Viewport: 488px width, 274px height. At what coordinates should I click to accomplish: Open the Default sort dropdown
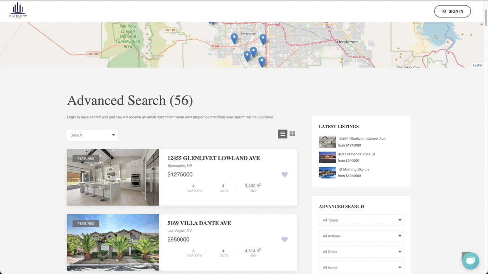[x=92, y=135]
